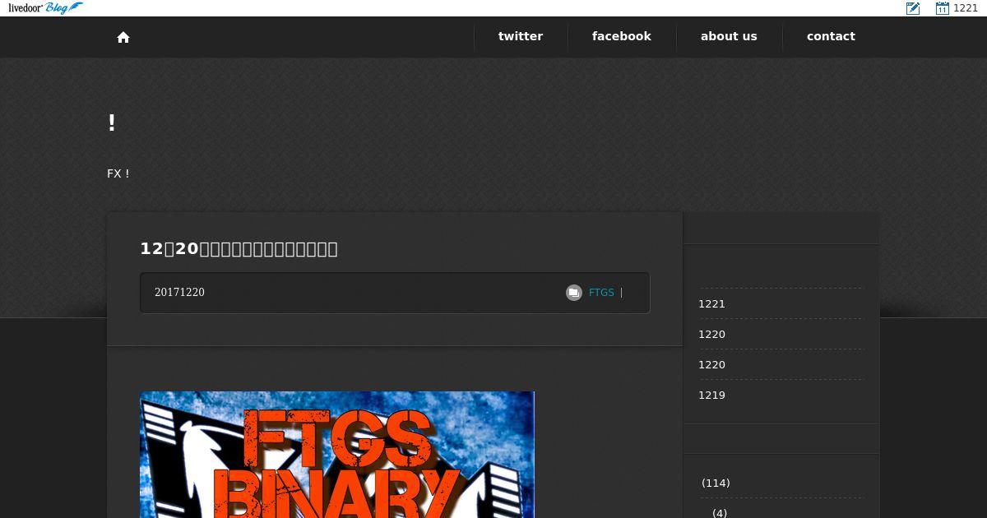Open the twitter menu item

(x=521, y=36)
